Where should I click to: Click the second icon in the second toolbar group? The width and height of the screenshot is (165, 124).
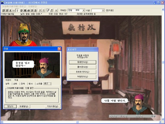(x=25, y=10)
